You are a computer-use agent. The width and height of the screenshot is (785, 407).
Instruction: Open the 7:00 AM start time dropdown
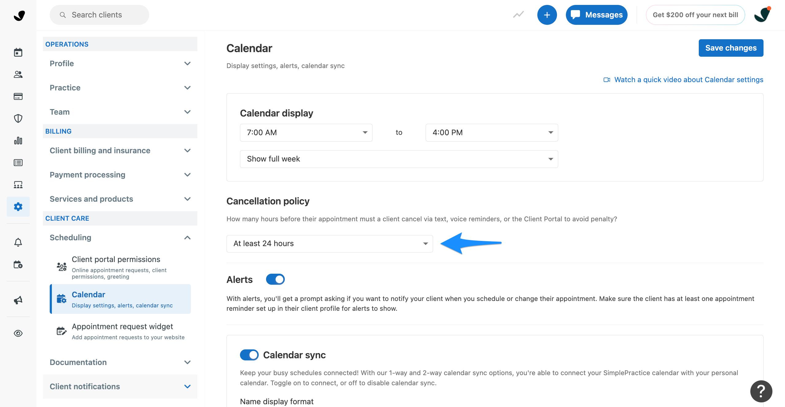[x=306, y=133]
